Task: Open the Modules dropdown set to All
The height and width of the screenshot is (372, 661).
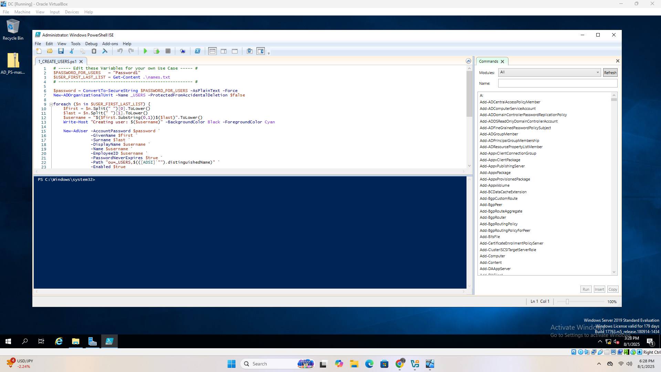Action: pyautogui.click(x=549, y=72)
